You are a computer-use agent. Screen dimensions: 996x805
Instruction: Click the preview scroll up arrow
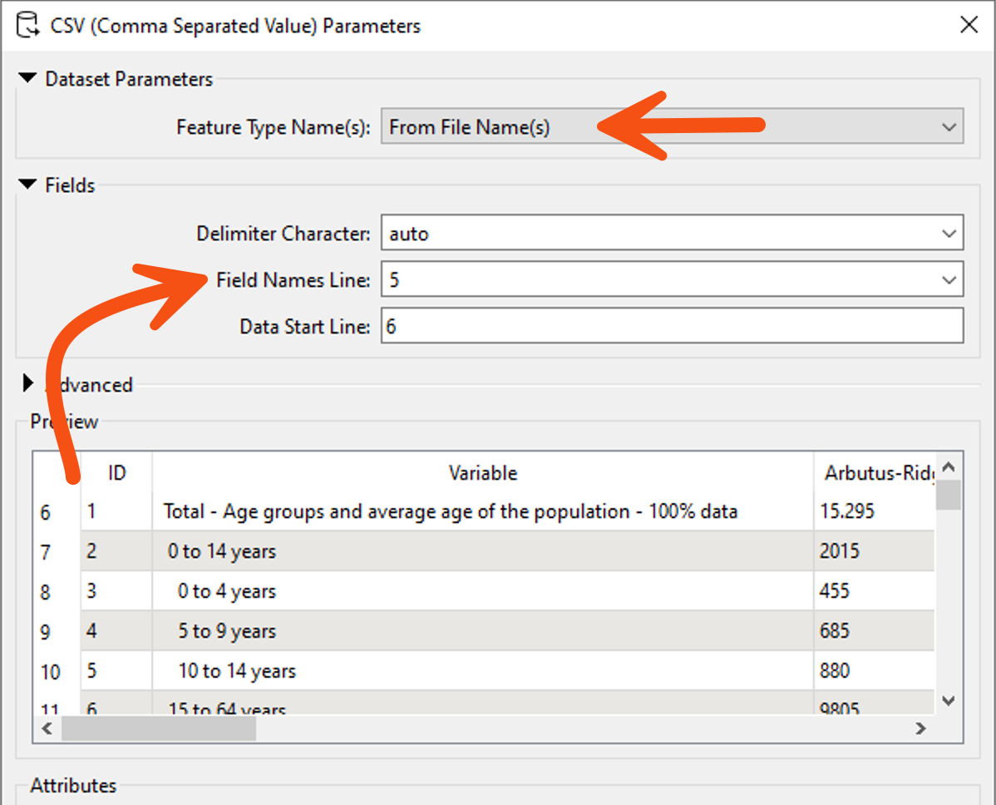pos(949,467)
